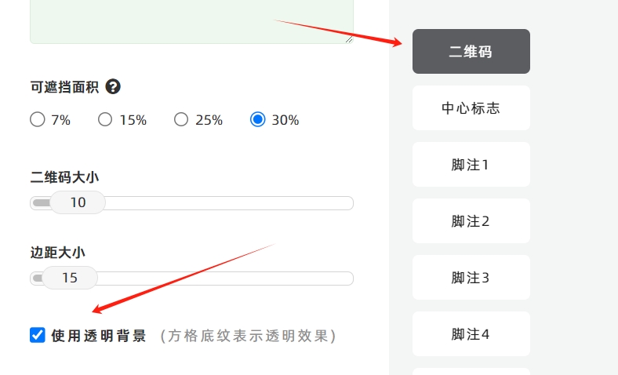The height and width of the screenshot is (375, 618).
Task: Click the 二维码大小 slider handle showing 10
Action: point(78,202)
